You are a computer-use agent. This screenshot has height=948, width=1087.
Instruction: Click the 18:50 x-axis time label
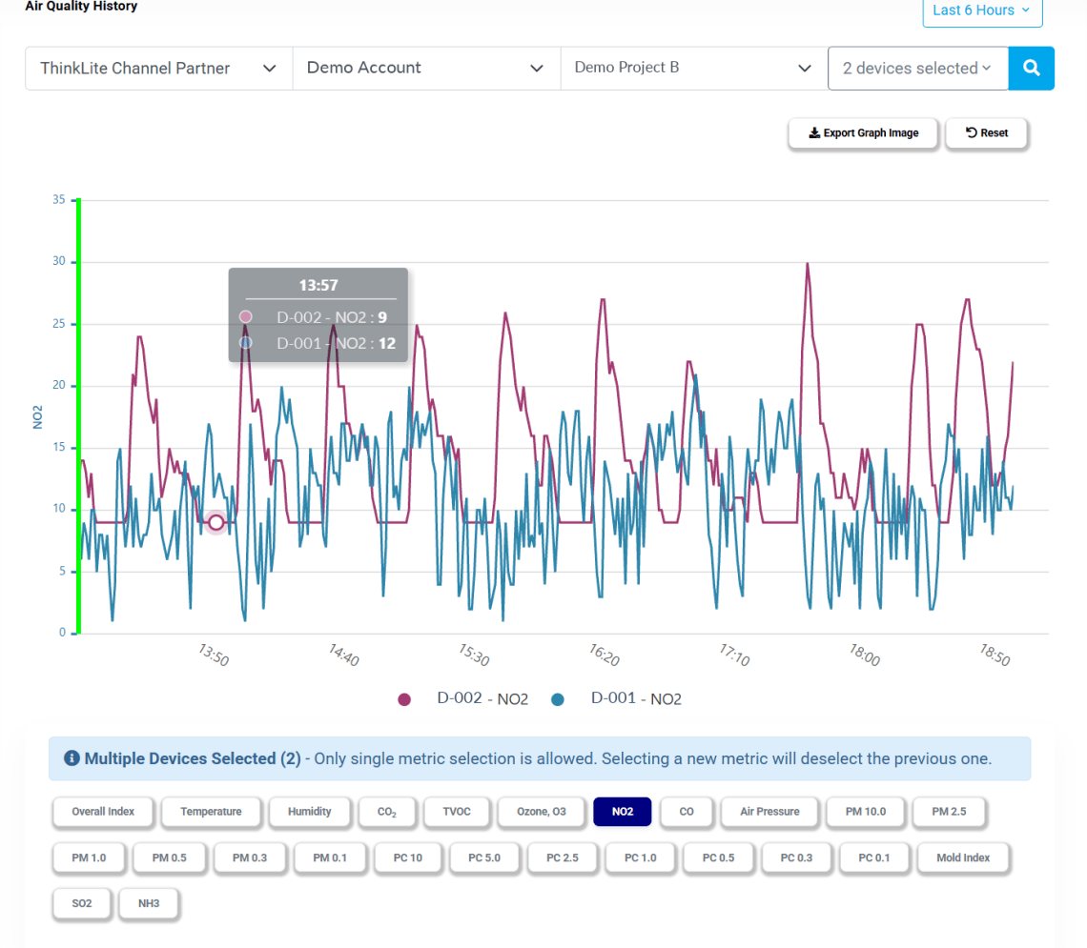coord(995,656)
